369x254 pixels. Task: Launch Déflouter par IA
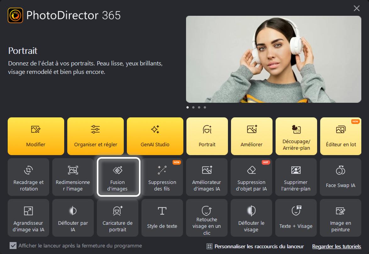pos(73,218)
